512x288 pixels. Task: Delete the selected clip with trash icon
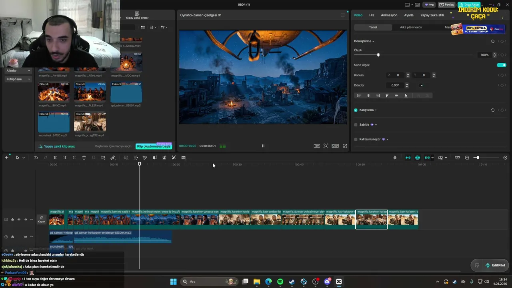84,158
